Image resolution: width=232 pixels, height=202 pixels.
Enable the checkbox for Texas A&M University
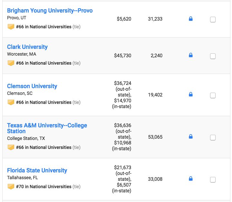pos(213,138)
